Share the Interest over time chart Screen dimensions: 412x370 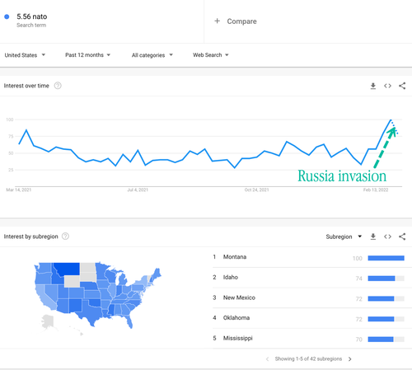tap(402, 86)
